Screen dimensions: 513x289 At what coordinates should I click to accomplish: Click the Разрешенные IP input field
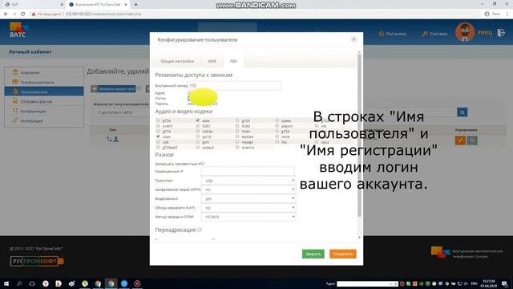tap(248, 171)
